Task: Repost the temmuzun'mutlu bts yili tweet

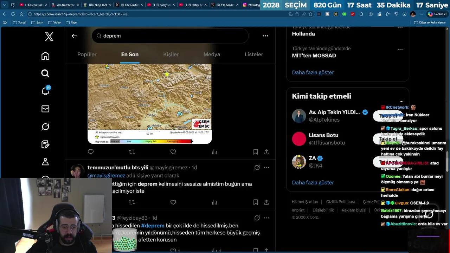Action: pos(132,202)
